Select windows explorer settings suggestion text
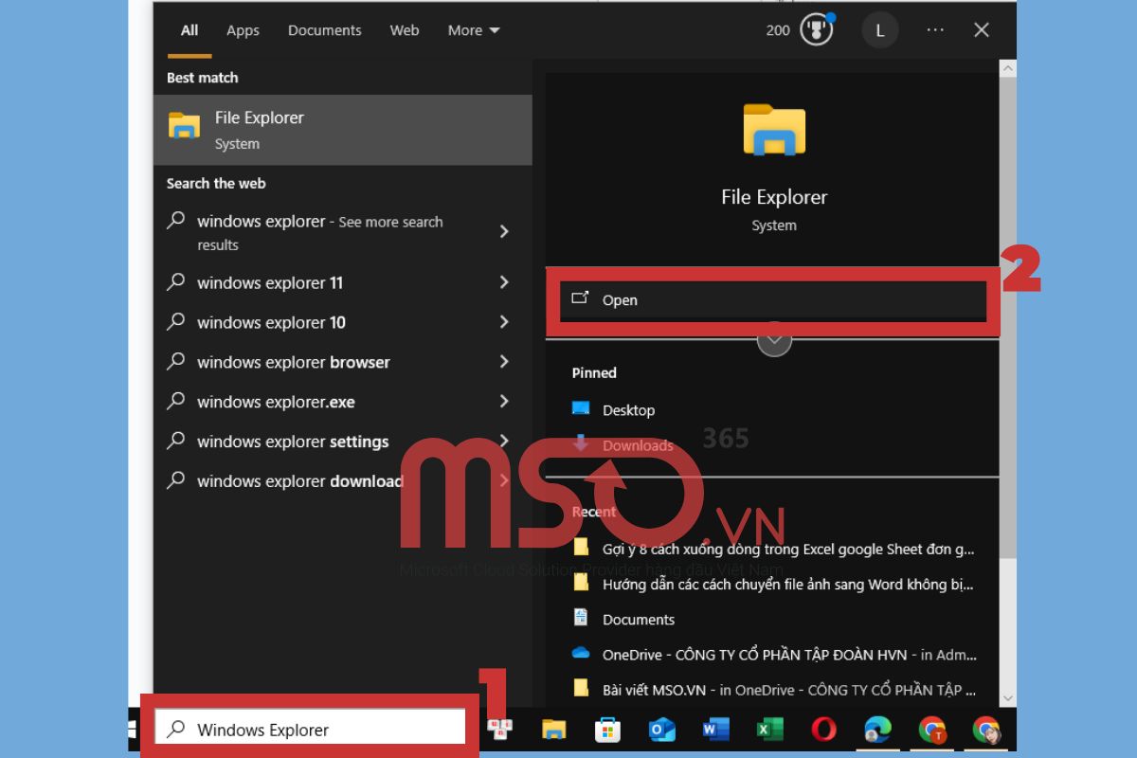 point(293,442)
